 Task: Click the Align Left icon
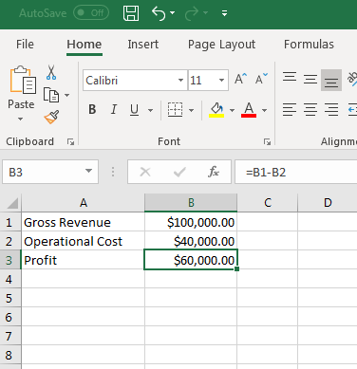pos(290,110)
